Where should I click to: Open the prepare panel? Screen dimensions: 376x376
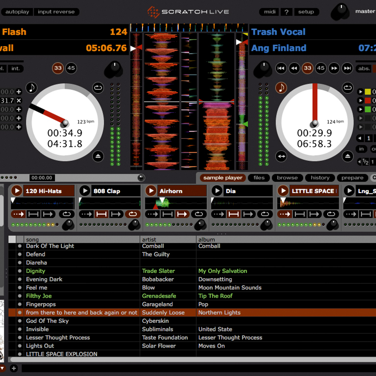click(352, 178)
